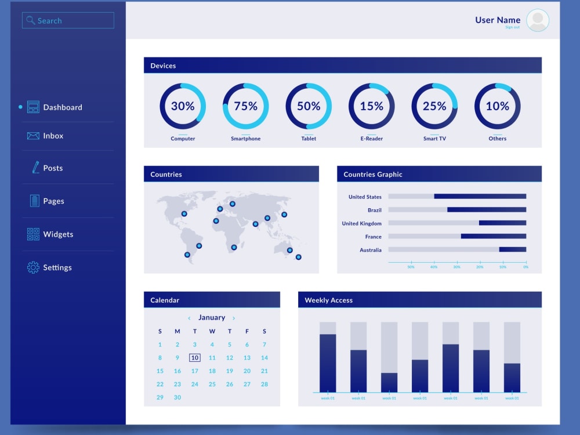Viewport: 580px width, 435px height.
Task: Click the map marker in southern Africa
Action: click(234, 247)
